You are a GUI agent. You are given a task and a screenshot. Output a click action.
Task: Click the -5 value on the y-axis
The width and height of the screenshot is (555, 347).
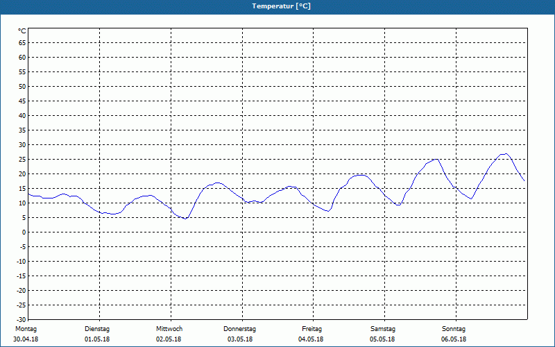tap(22, 247)
